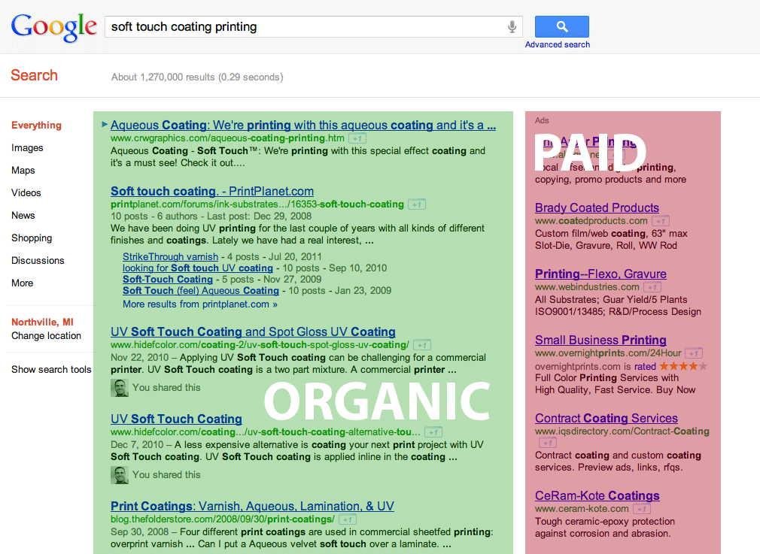Click +1 button next to ceram-kote.com ad
Image resolution: width=760 pixels, height=554 pixels.
(x=642, y=509)
